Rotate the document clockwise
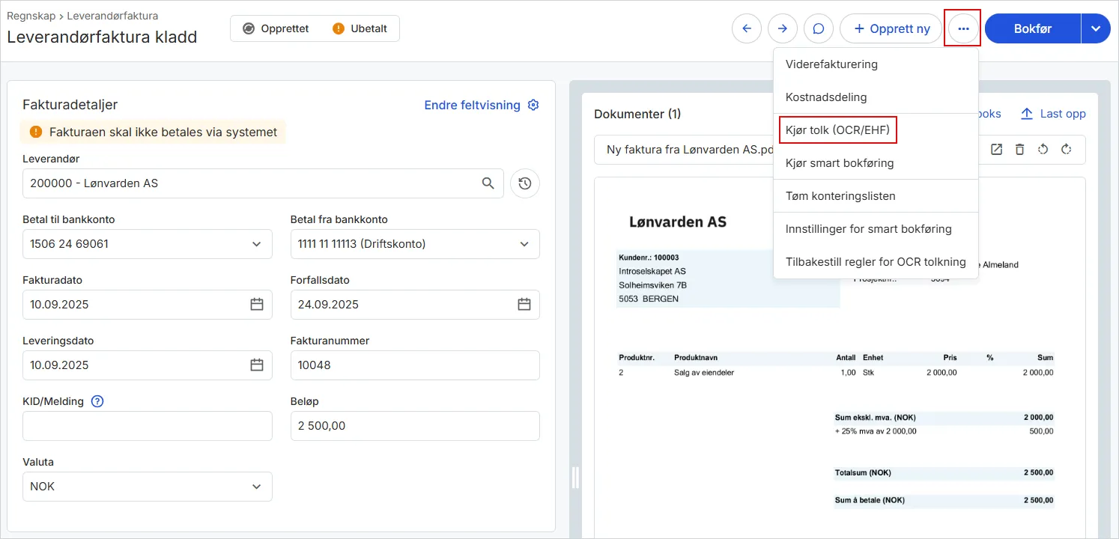The image size is (1119, 539). (1067, 150)
